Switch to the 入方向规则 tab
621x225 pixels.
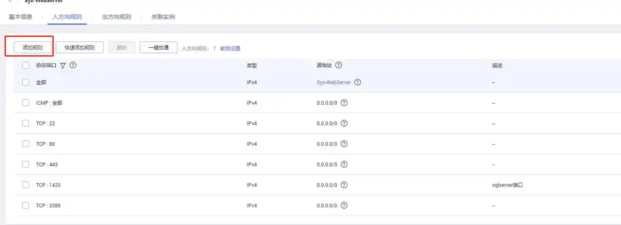click(67, 17)
